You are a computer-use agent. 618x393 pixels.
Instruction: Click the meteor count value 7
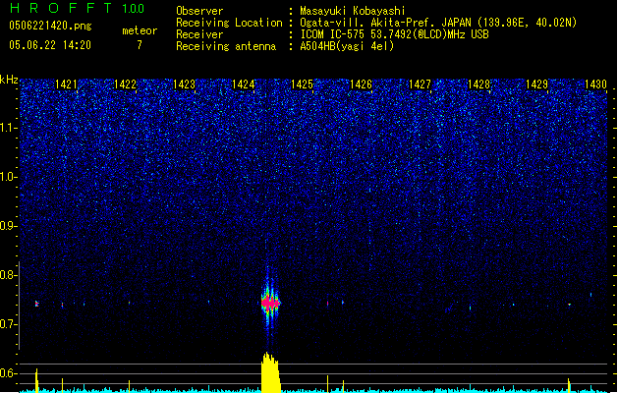[140, 45]
